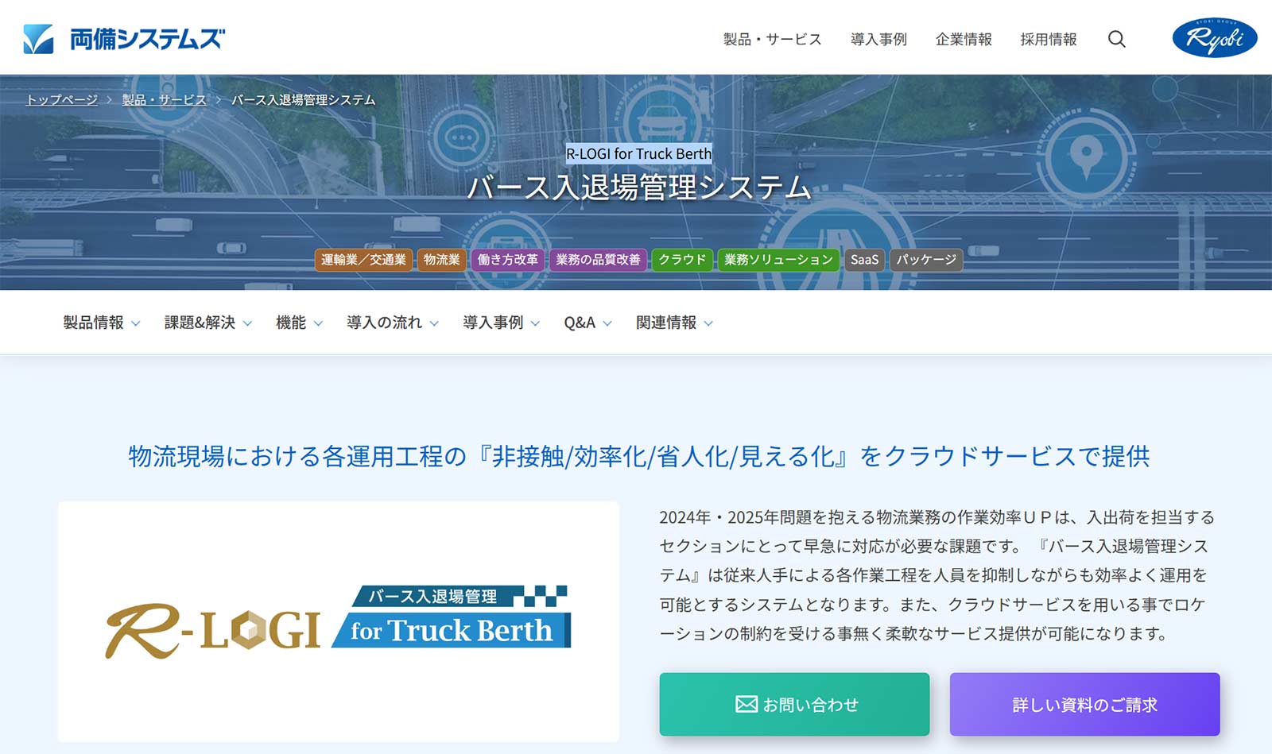Viewport: 1272px width, 754px height.
Task: Click the 詳しい資料のご請求 button
Action: [1084, 703]
